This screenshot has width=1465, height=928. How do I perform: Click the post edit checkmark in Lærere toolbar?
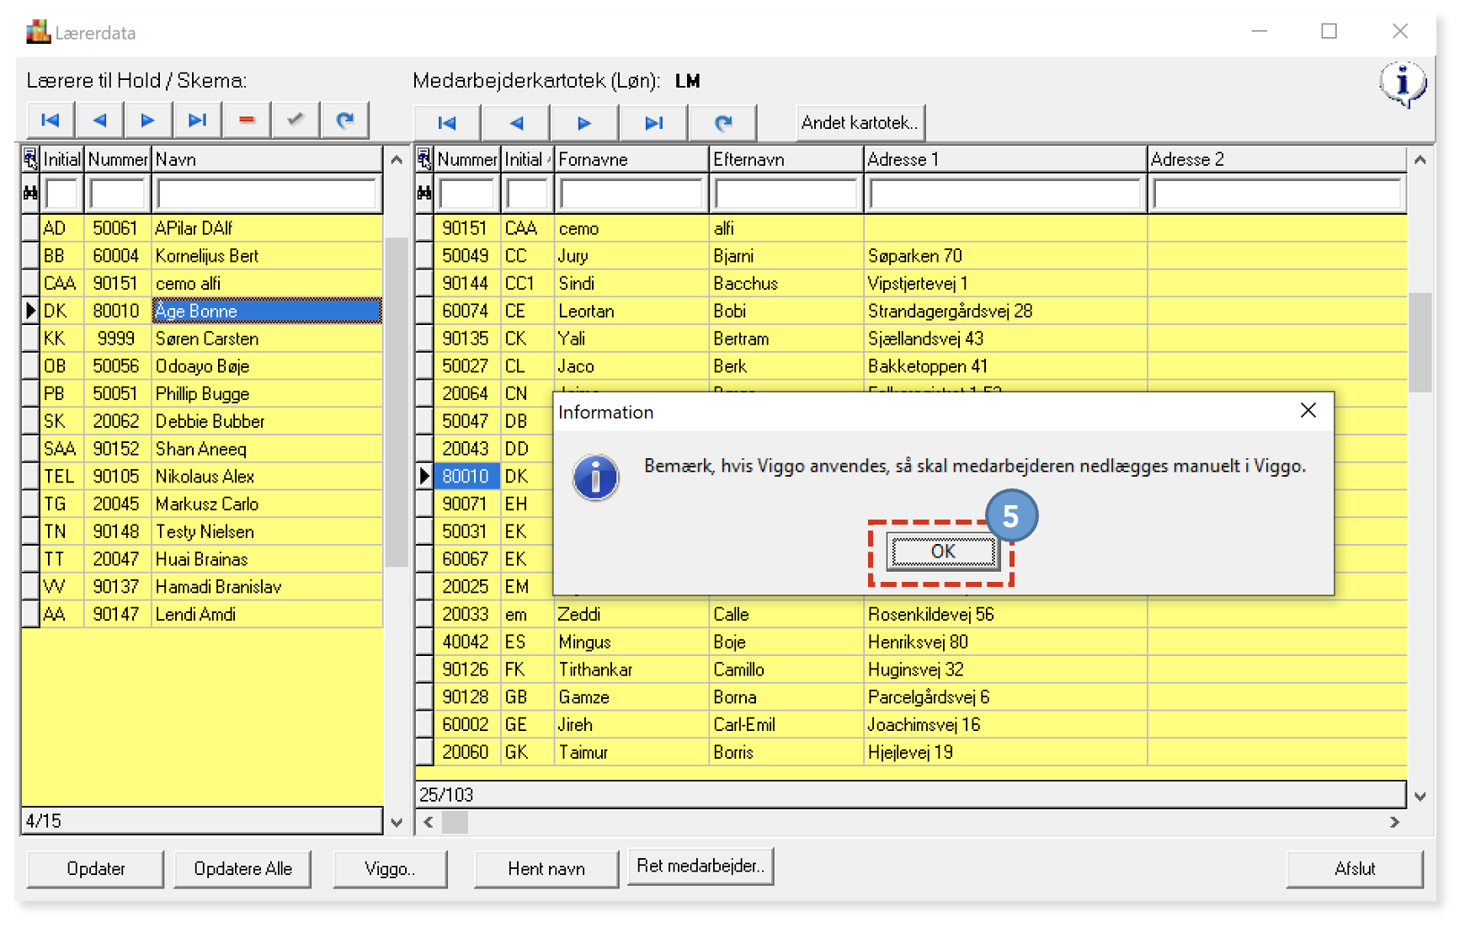click(x=295, y=120)
